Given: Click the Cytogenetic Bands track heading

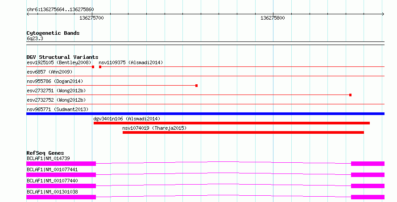Looking at the screenshot, I should click(53, 33).
